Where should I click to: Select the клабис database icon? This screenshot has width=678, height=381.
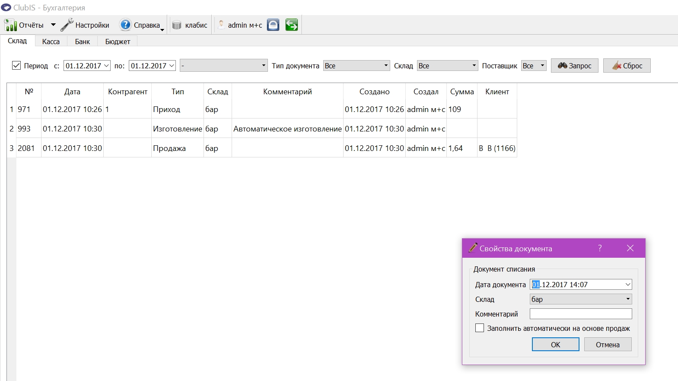[177, 25]
